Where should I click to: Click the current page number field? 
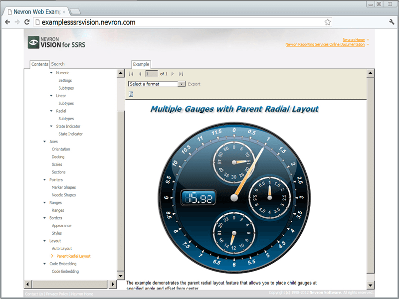click(x=152, y=74)
